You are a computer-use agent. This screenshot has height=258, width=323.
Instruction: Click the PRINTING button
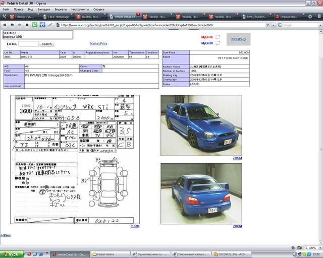(238, 39)
